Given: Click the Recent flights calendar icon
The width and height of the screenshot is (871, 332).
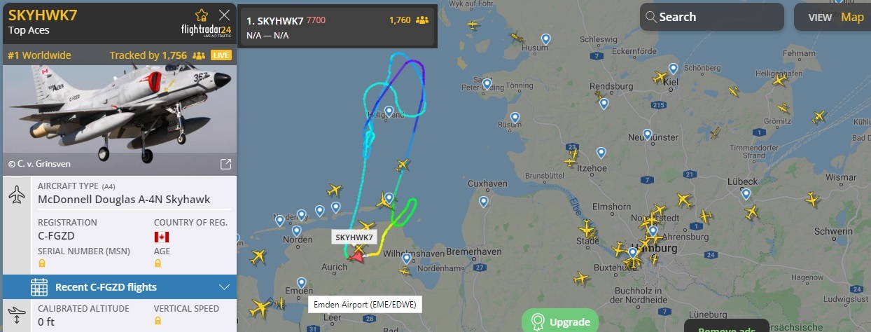Looking at the screenshot, I should click(39, 287).
